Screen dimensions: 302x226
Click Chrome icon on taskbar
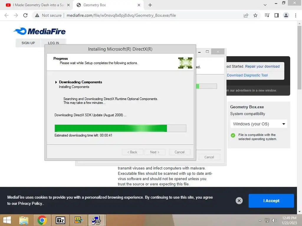42,220
